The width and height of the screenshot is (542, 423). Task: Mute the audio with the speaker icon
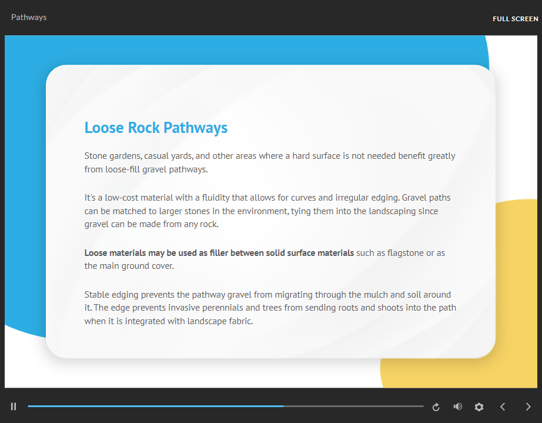click(458, 407)
